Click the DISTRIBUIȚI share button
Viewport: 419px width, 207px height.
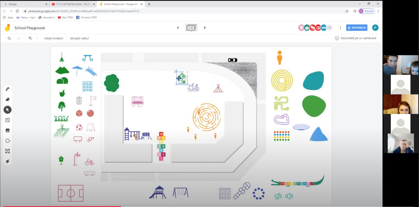point(357,28)
